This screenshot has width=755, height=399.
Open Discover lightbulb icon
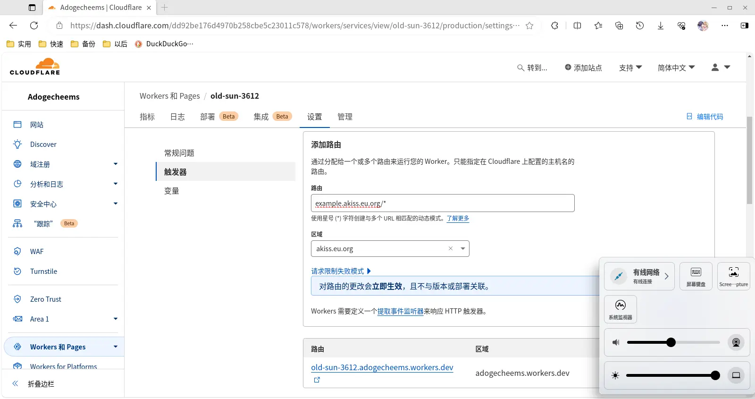(x=17, y=144)
